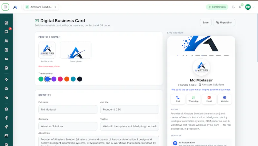Select the teal theme colour
The image size is (258, 146).
click(x=73, y=79)
